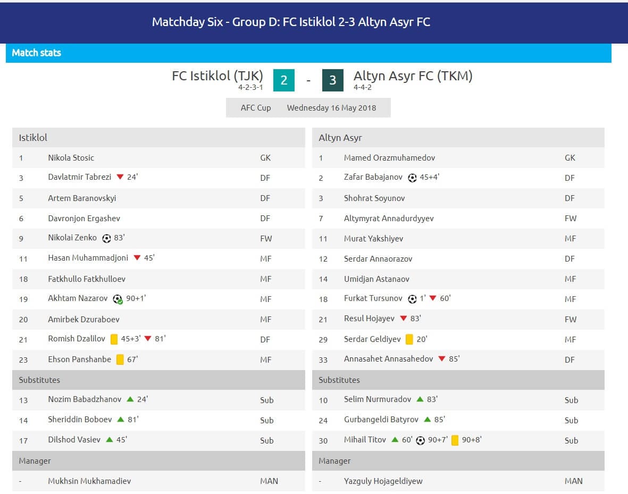
Task: Select manager Yazguly Hojageldiyew row
Action: 383,481
